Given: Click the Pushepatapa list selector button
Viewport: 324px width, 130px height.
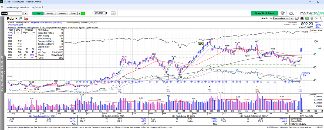Looking at the screenshot, I should click(x=282, y=18).
